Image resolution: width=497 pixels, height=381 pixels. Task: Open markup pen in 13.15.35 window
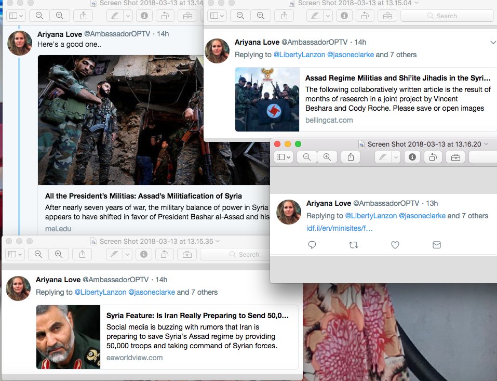[x=114, y=254]
